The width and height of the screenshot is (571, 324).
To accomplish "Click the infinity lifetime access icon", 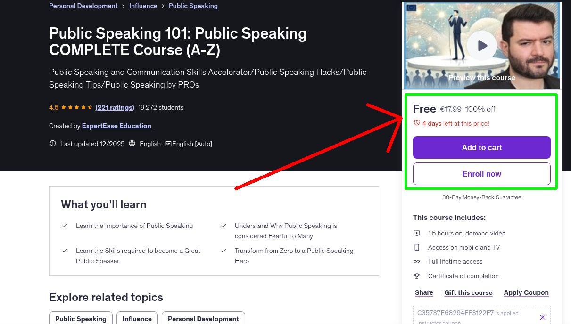I will pos(417,261).
